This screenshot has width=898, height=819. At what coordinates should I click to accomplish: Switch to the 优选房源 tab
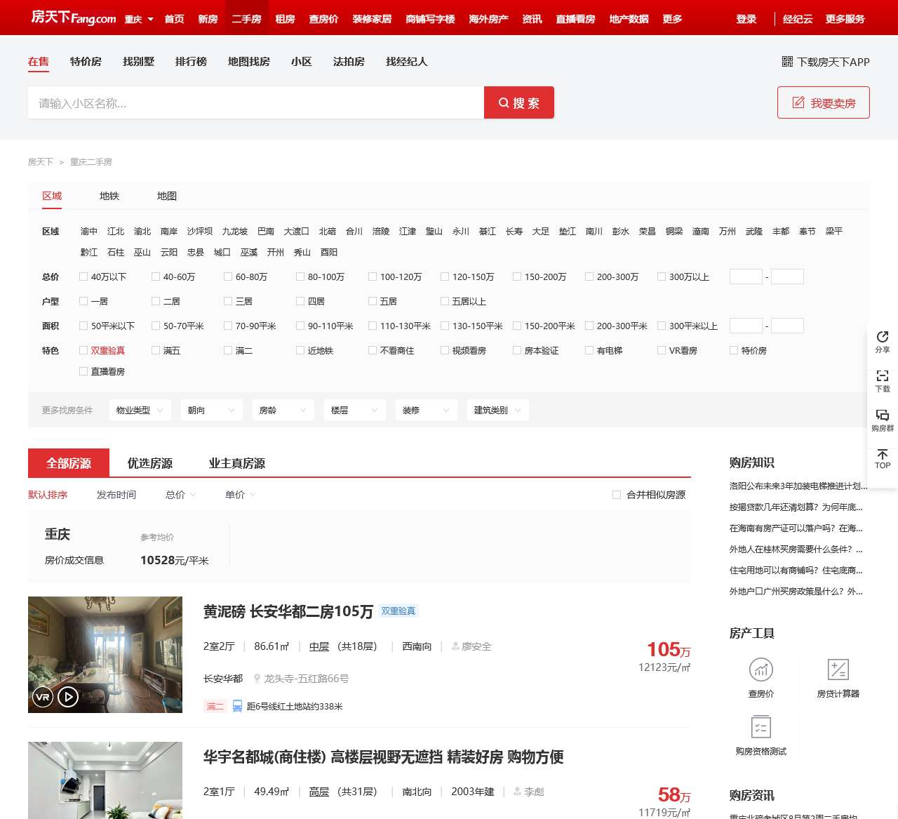tap(147, 462)
